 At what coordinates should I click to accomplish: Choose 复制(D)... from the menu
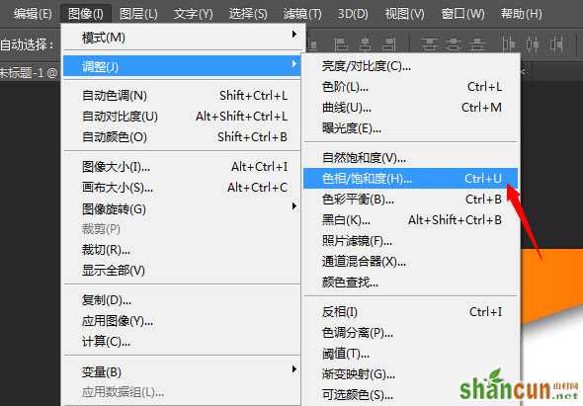tap(182, 300)
